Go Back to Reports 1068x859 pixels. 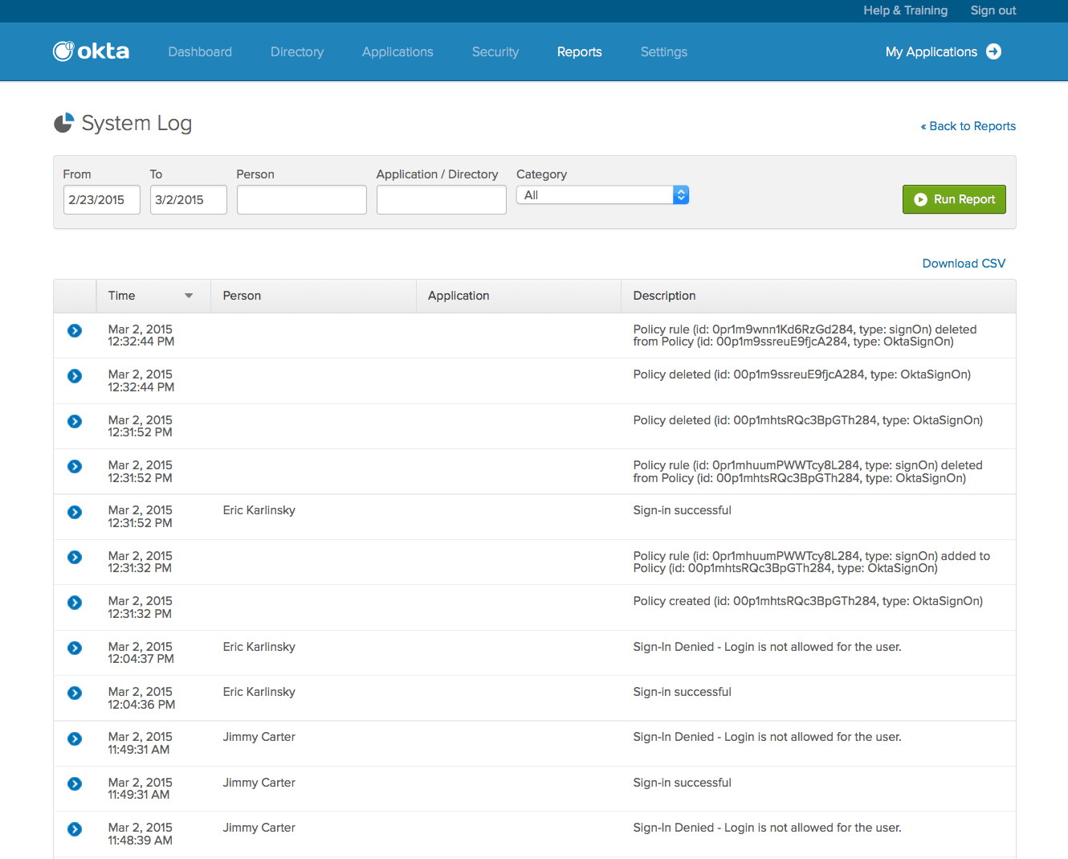pos(968,126)
